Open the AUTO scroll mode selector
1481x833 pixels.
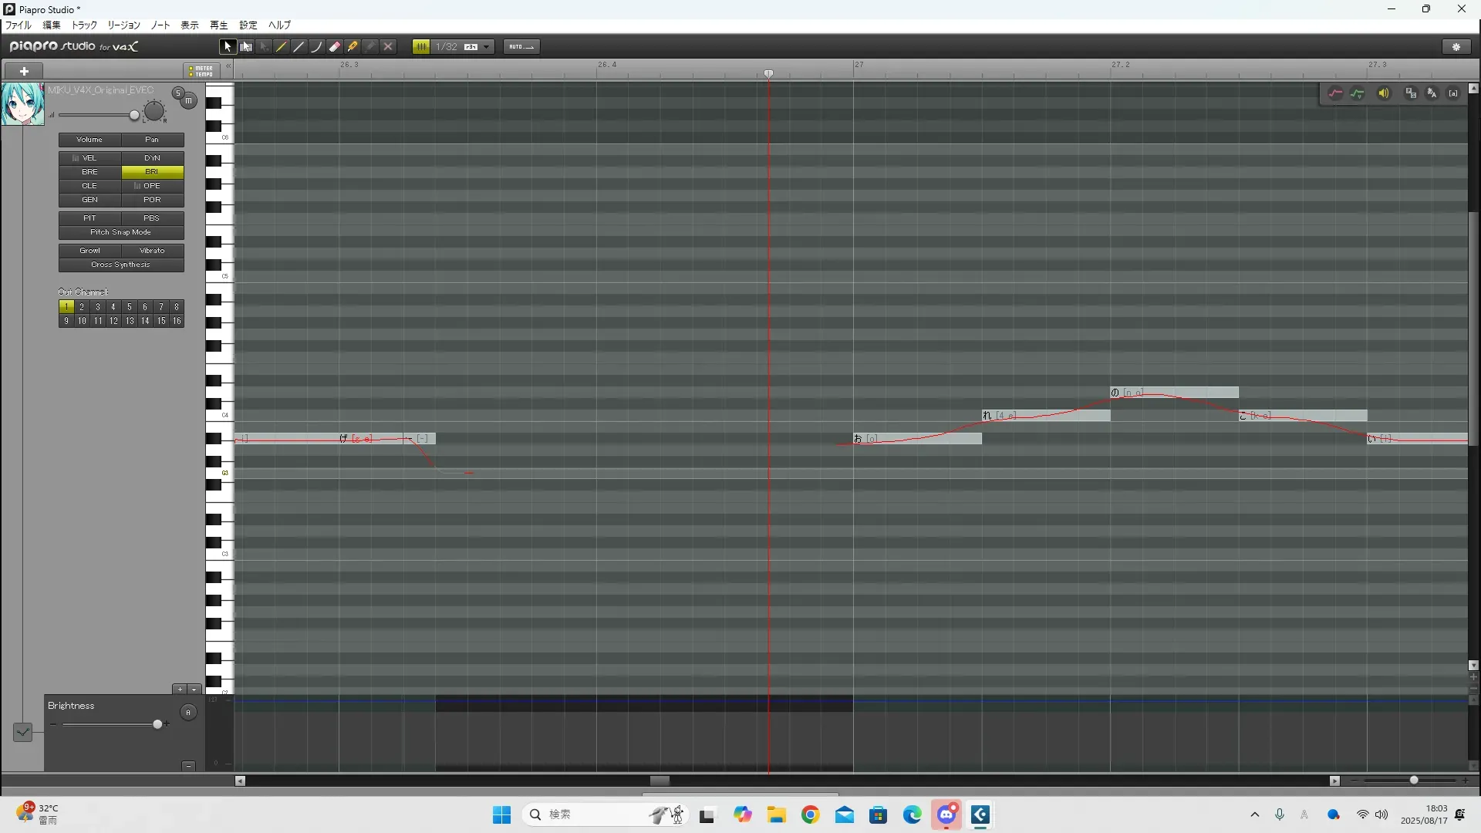click(521, 47)
